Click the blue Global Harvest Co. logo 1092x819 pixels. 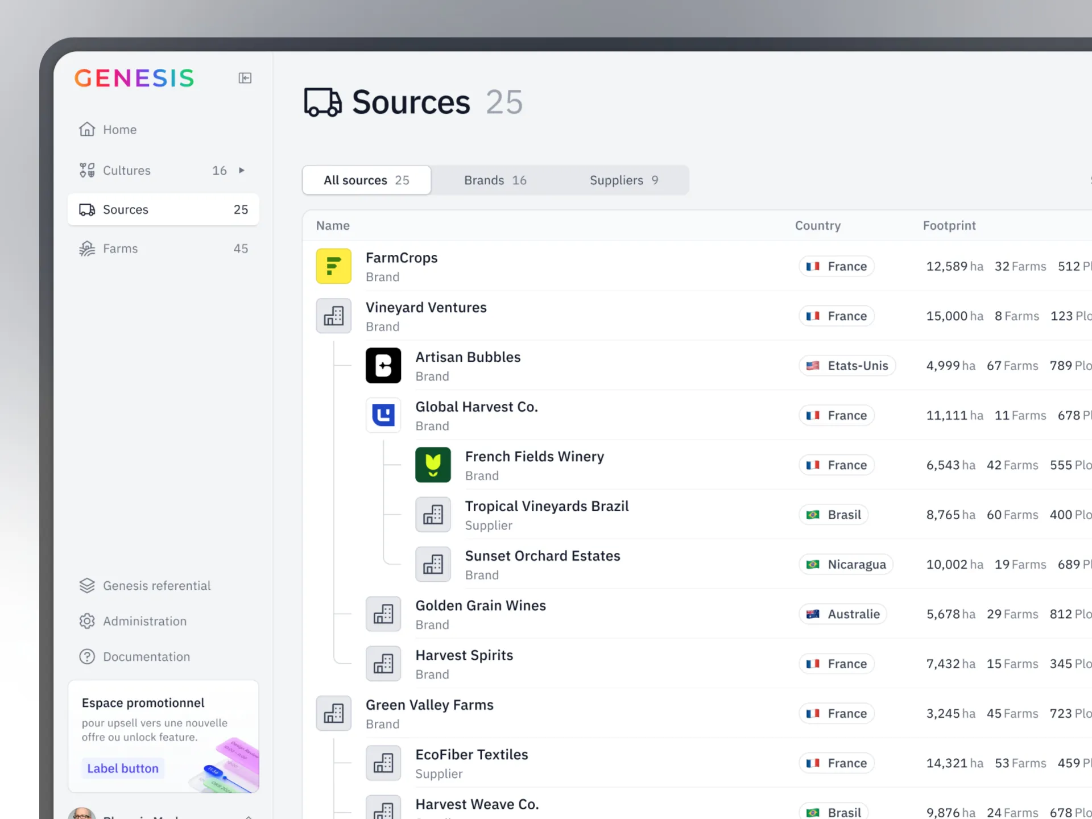click(x=383, y=415)
